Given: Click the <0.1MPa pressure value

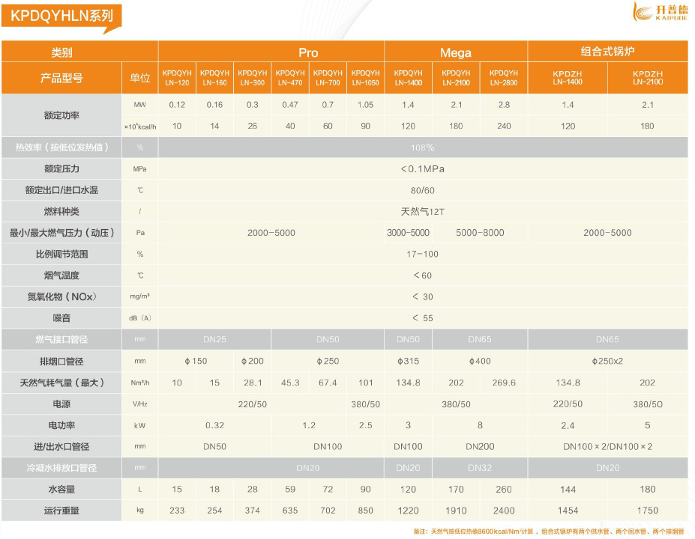Looking at the screenshot, I should tap(422, 169).
